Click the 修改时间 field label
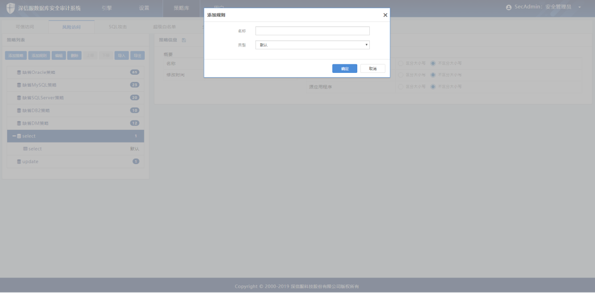Screen dimensions: 595x293 tap(175, 75)
